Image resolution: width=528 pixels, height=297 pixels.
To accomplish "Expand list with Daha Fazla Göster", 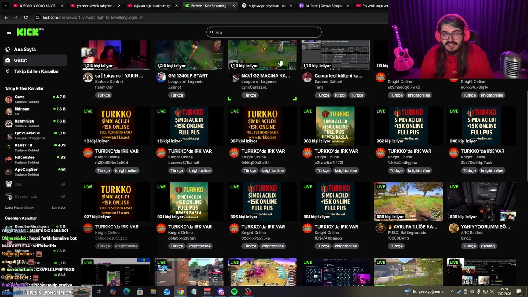I will click(19, 208).
